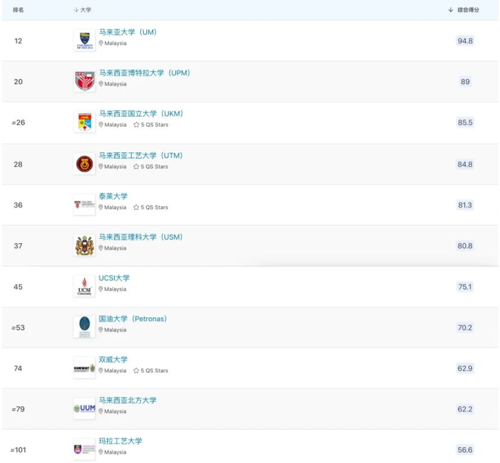The width and height of the screenshot is (500, 463).
Task: Click the UPM red crest logo
Action: tap(84, 81)
